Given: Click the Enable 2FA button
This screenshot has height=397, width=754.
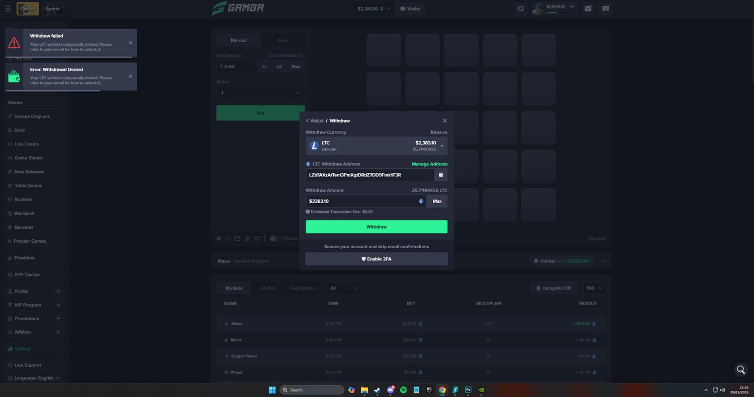Looking at the screenshot, I should click(x=376, y=259).
